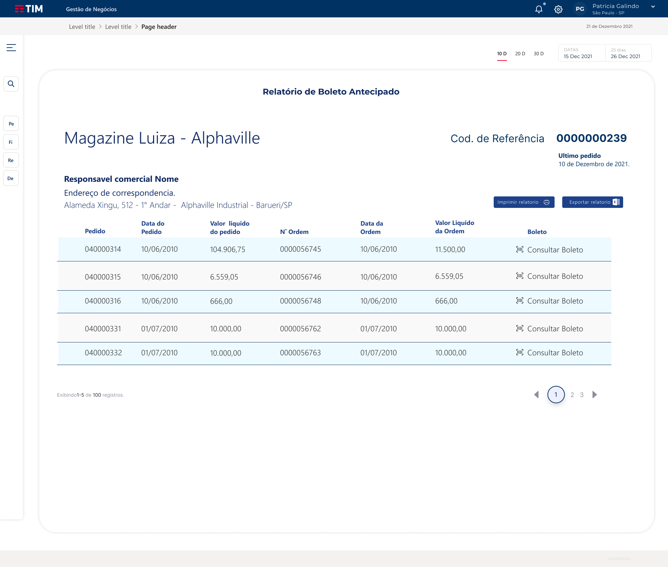668x567 pixels.
Task: Select the Pe sidebar item
Action: [11, 124]
